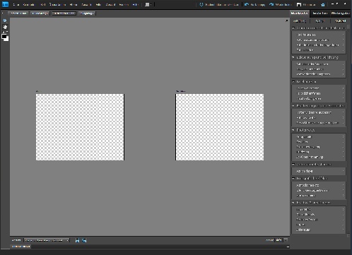Open the Auswahl menu

coord(86,4)
